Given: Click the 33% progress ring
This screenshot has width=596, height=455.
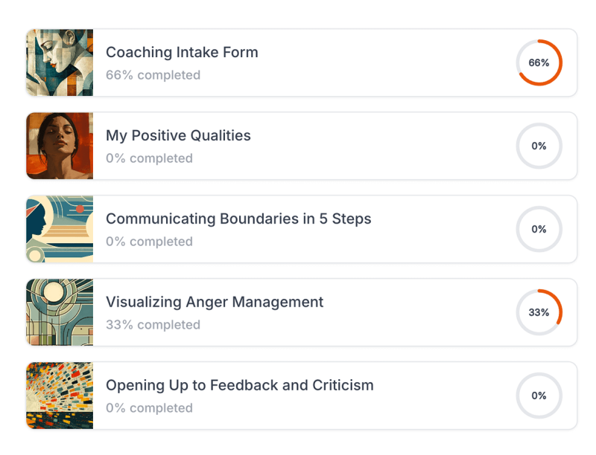Looking at the screenshot, I should (x=539, y=313).
